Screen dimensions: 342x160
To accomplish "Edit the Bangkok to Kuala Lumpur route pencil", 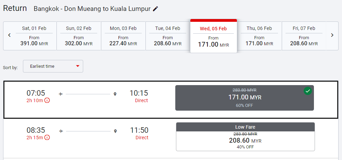I will coord(156,9).
